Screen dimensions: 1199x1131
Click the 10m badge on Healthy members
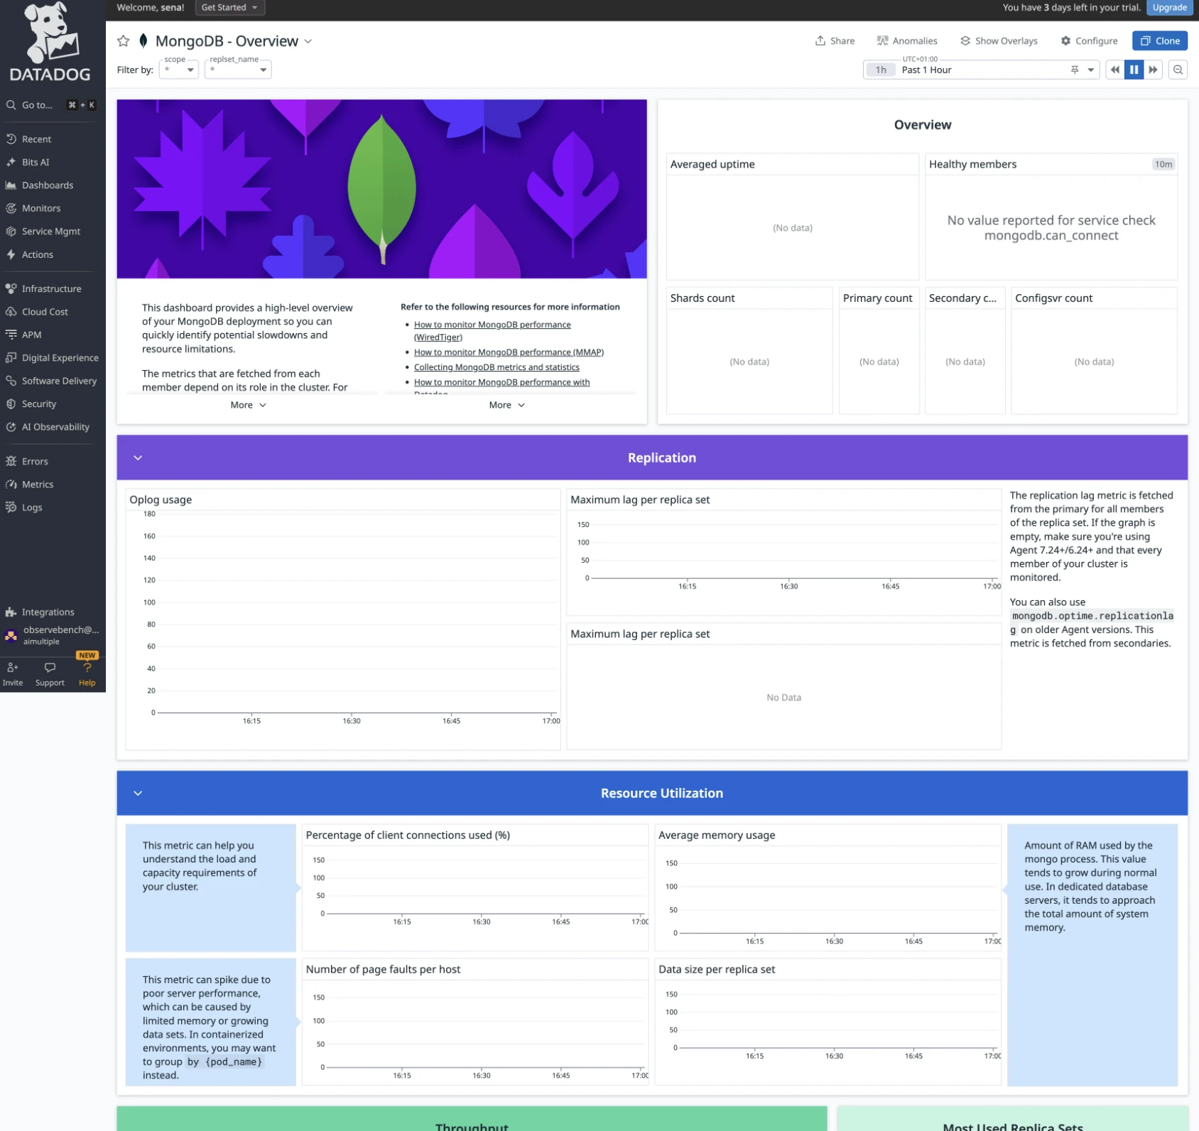pos(1163,165)
